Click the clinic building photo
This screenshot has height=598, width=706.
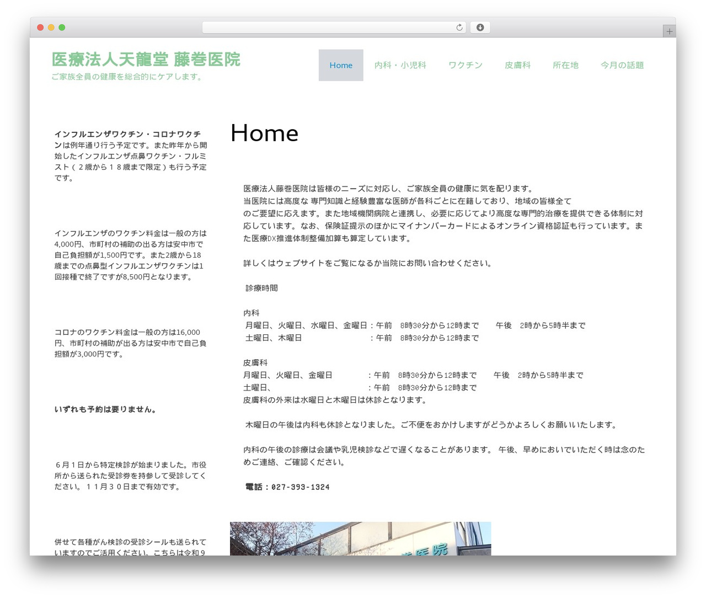[360, 538]
